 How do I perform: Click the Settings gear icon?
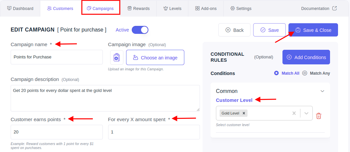pyautogui.click(x=233, y=8)
